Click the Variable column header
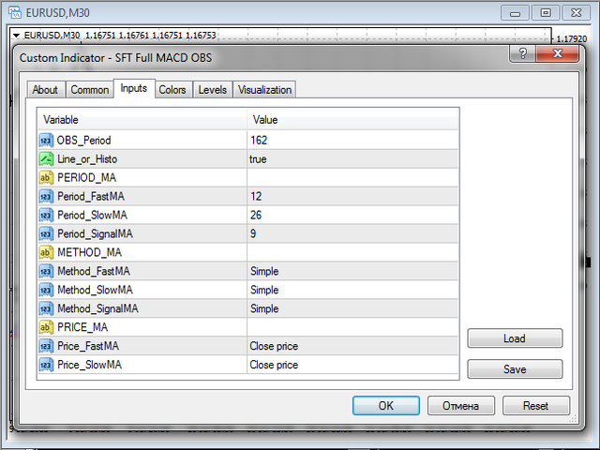The width and height of the screenshot is (600, 450). point(142,120)
